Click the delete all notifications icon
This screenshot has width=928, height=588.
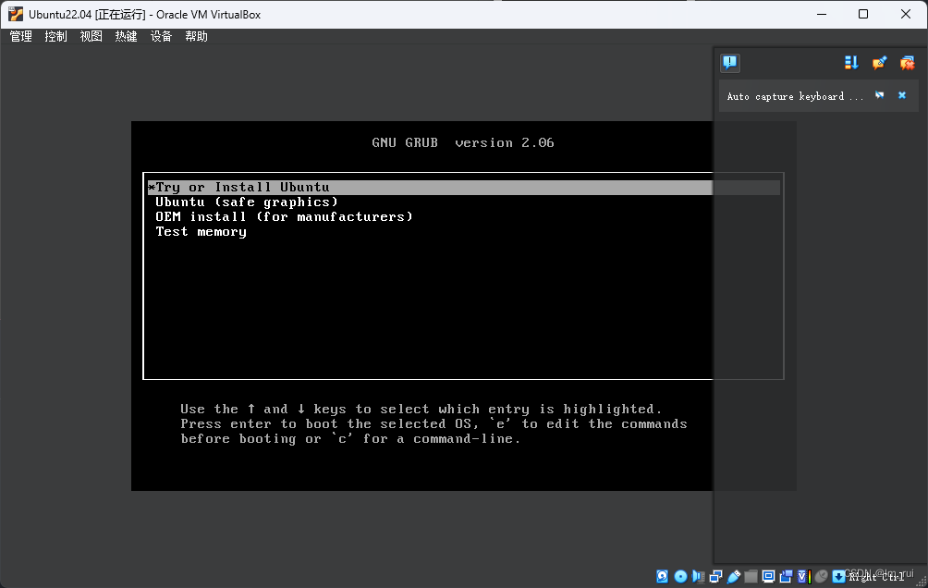(908, 63)
